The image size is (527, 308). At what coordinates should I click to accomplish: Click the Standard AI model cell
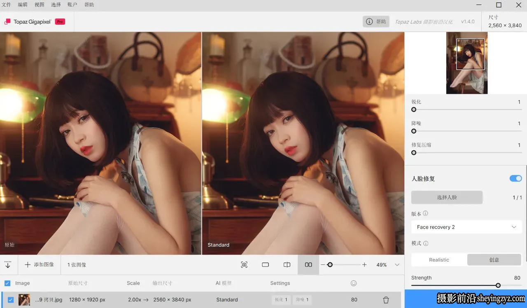[227, 300]
